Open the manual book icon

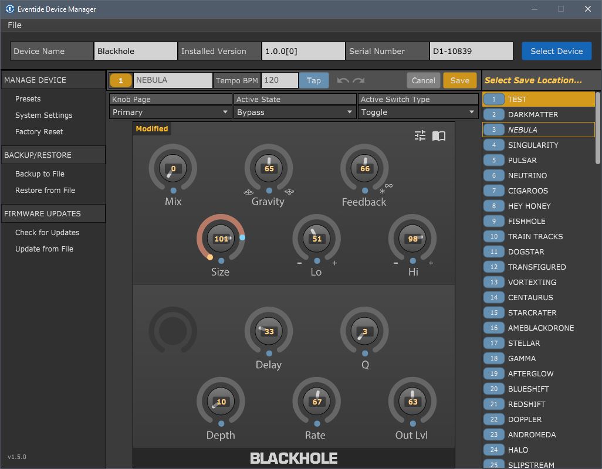439,136
